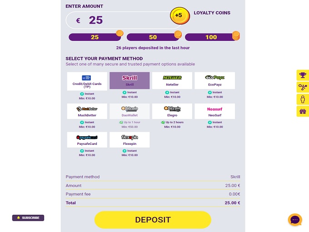Select Neteller payment option
Image resolution: width=309 pixels, height=232 pixels.
[172, 80]
